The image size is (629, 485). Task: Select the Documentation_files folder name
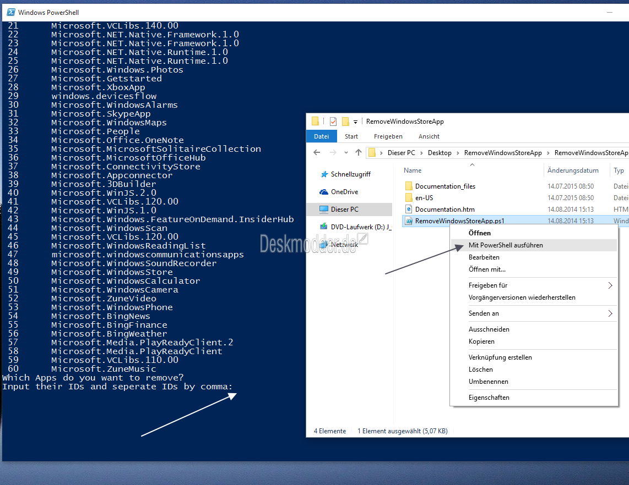tap(445, 186)
